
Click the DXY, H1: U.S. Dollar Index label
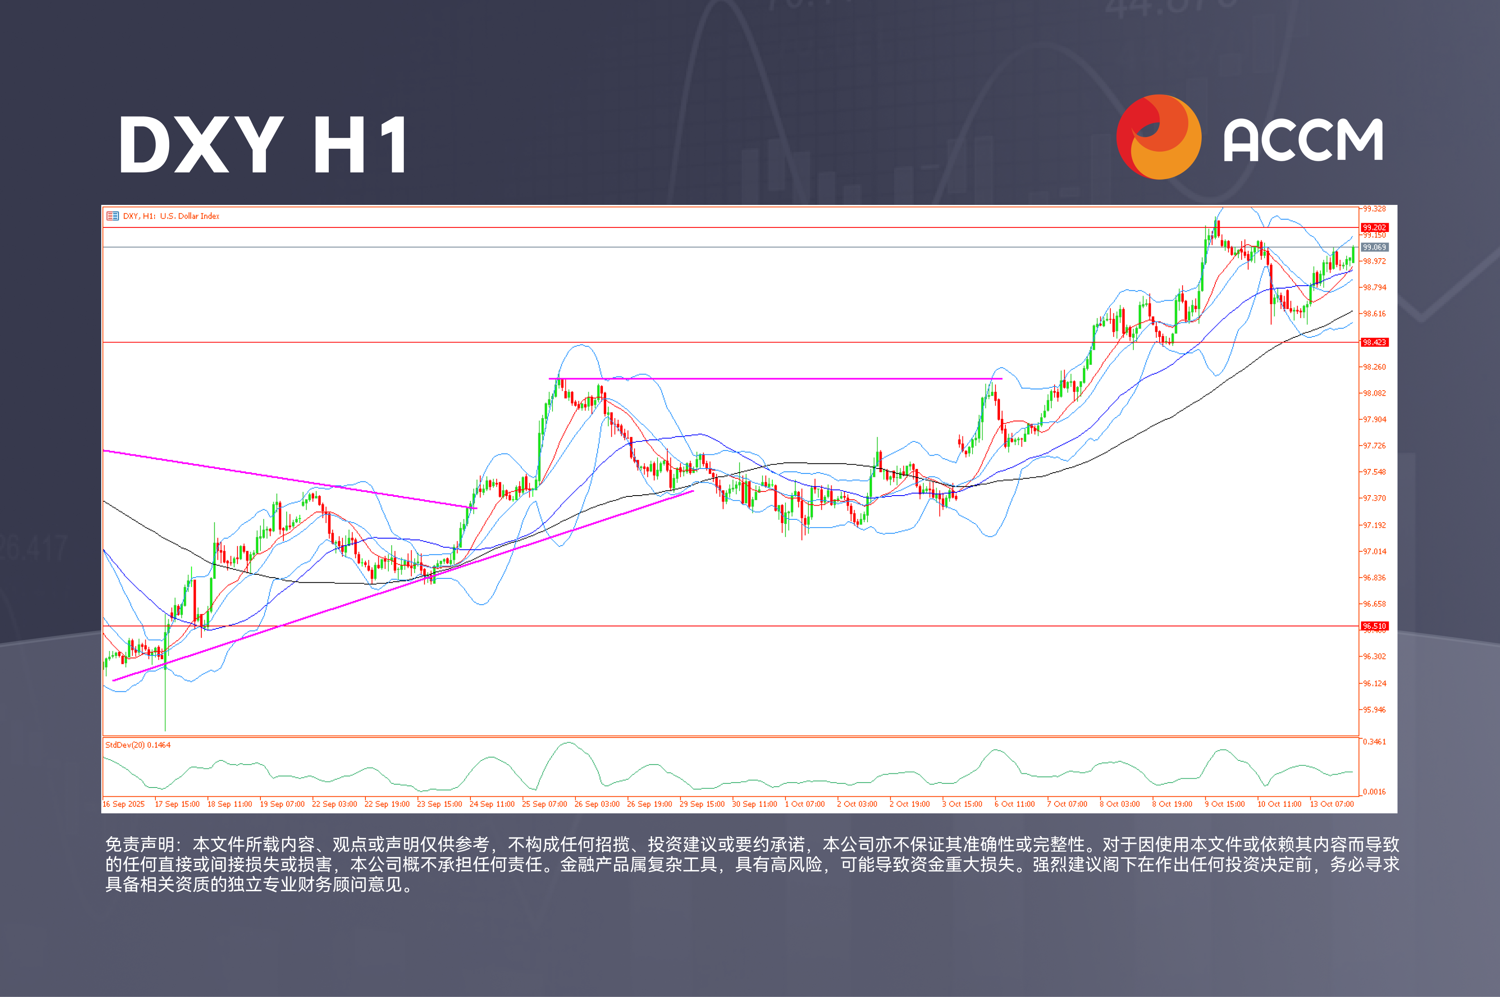click(x=171, y=216)
